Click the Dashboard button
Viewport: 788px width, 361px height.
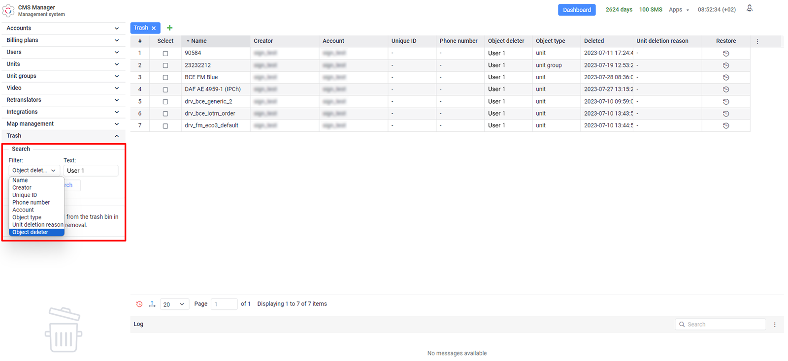click(577, 10)
